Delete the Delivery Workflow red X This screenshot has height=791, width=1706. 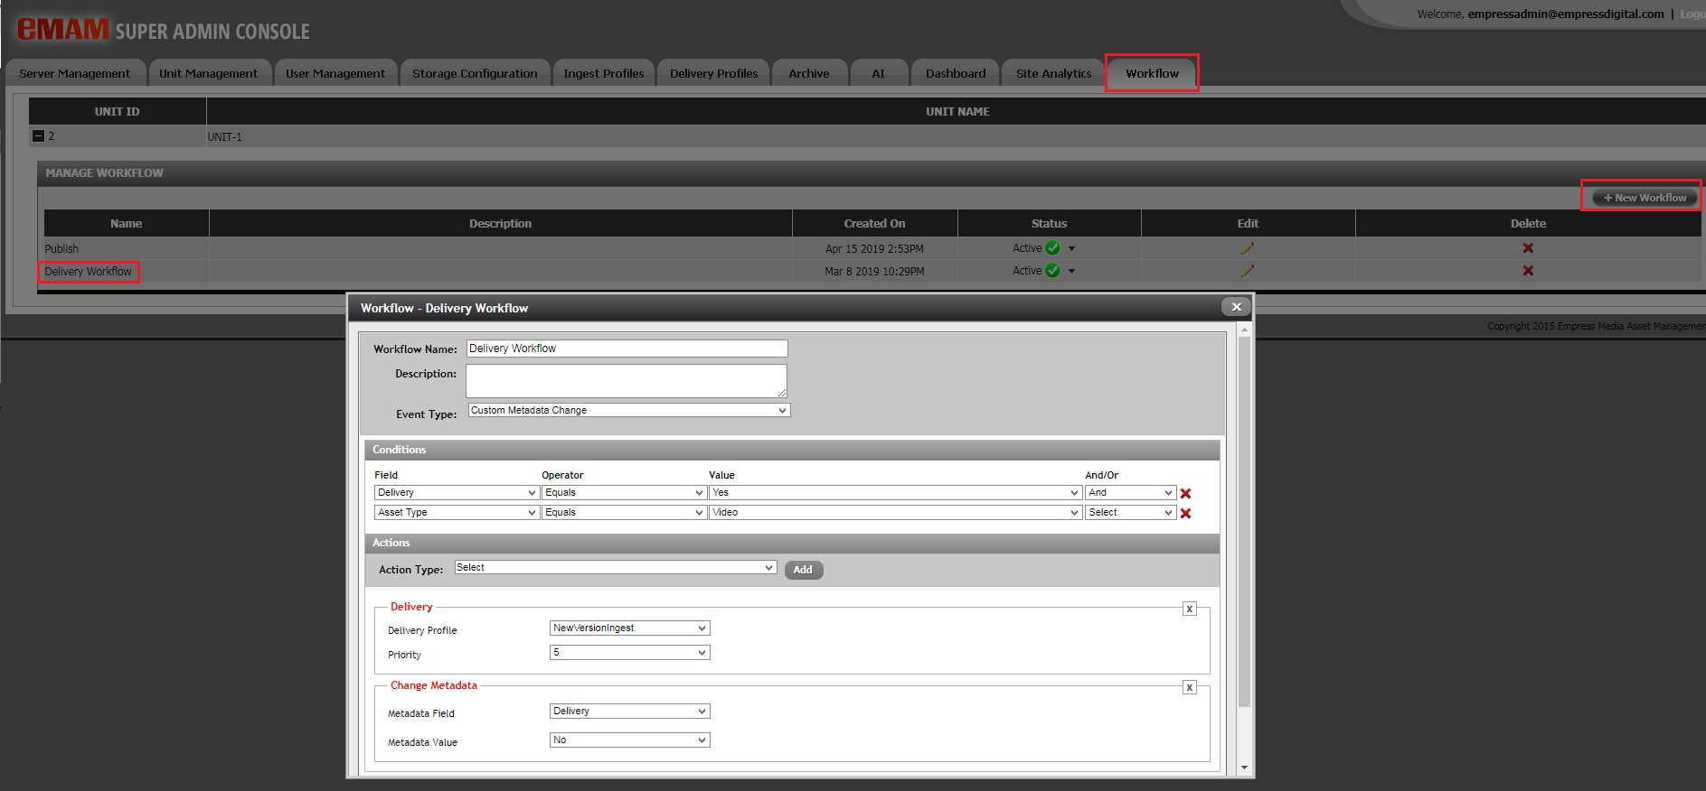[1528, 271]
